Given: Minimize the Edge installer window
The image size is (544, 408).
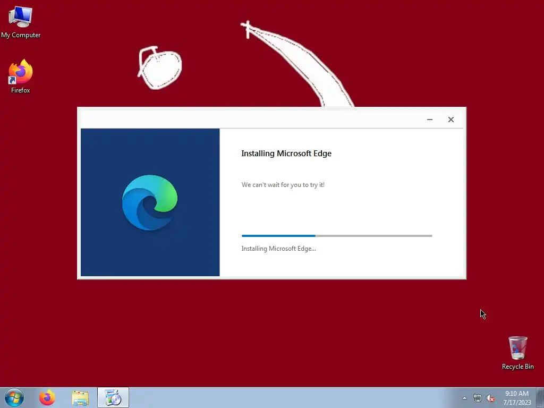Looking at the screenshot, I should [x=429, y=120].
